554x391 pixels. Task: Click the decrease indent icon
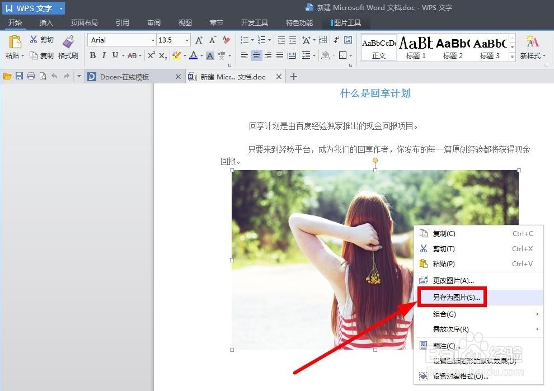281,40
